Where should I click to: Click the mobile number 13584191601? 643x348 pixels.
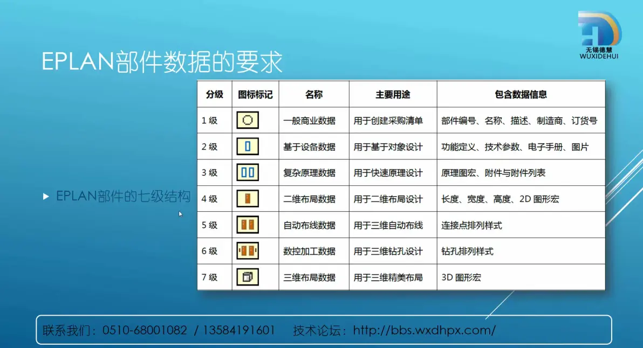[238, 330]
